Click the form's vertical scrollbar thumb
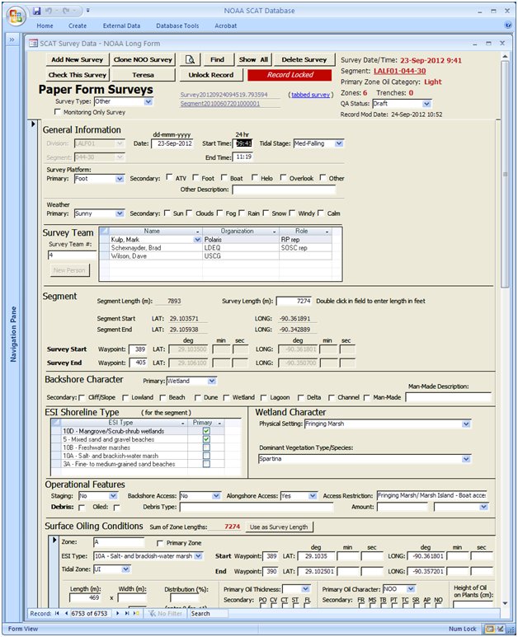 click(x=505, y=175)
